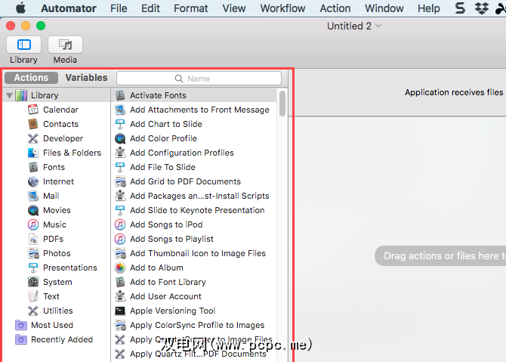
Task: Click the actions list vertical scrollbar
Action: click(x=282, y=104)
